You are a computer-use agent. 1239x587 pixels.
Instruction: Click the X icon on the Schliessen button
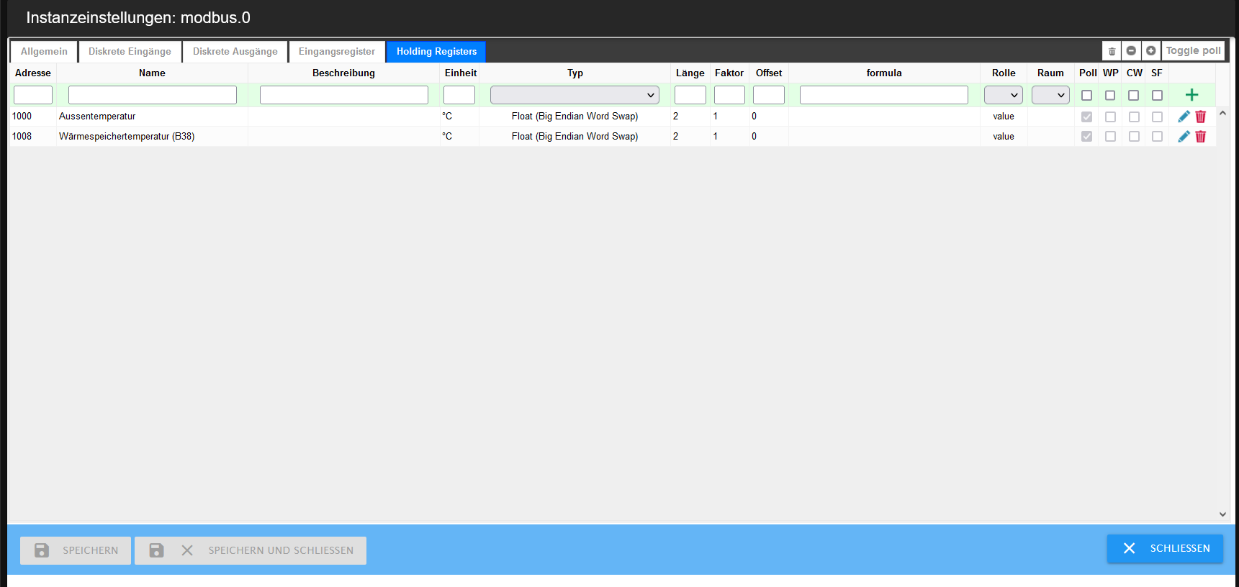[x=1129, y=548]
